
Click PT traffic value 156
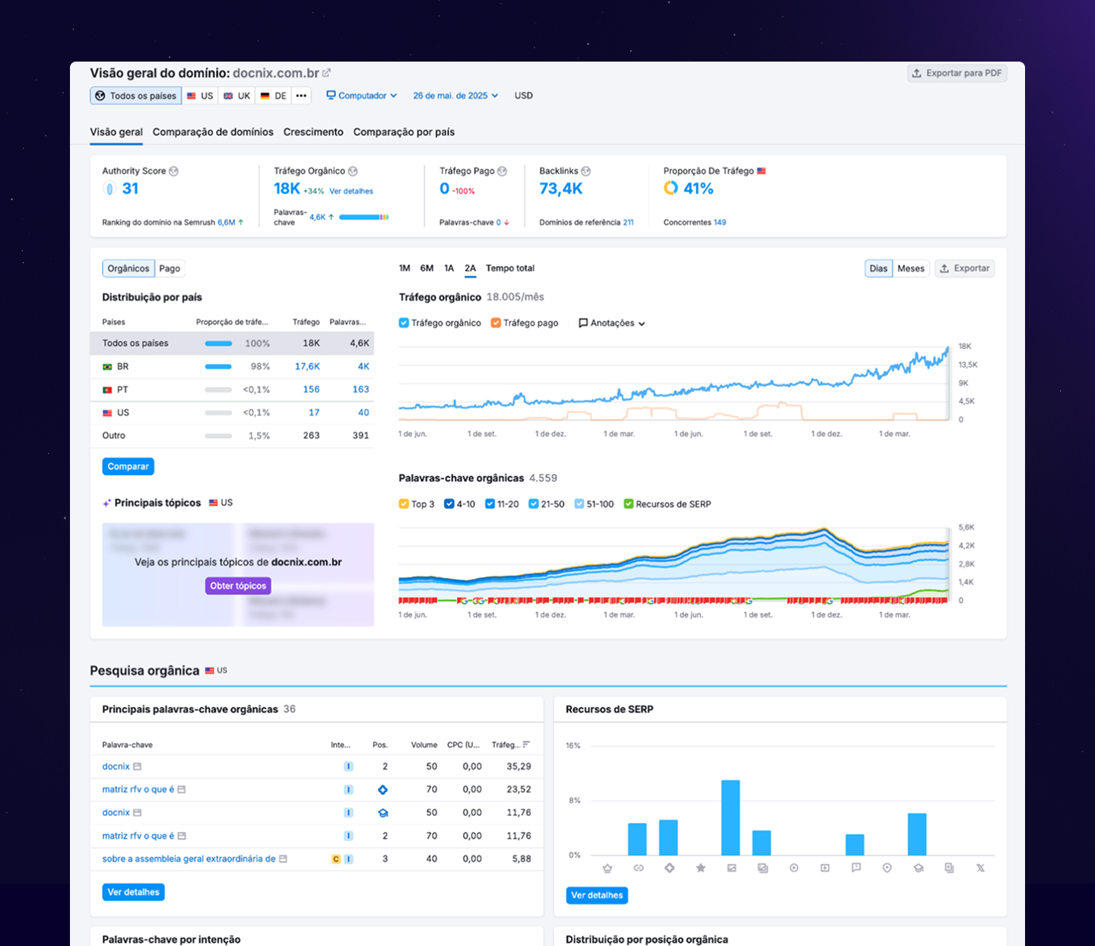(311, 389)
